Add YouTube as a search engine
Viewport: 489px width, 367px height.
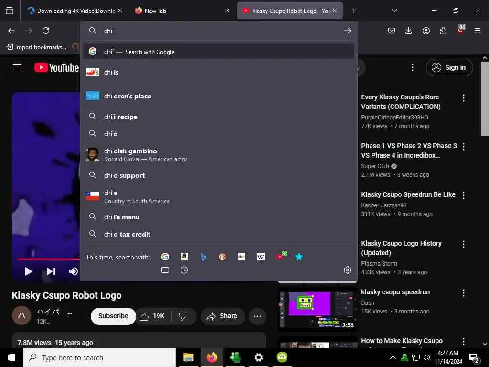point(280,256)
